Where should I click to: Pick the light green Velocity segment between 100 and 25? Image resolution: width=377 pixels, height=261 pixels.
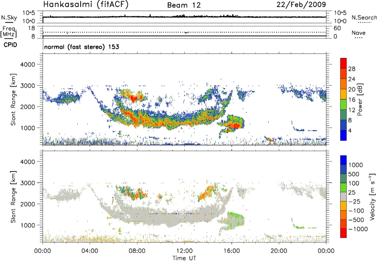[x=344, y=188]
